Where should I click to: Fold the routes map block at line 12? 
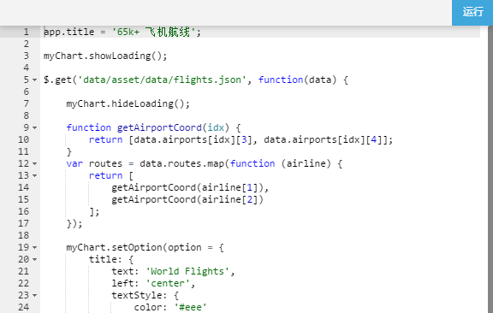point(34,163)
